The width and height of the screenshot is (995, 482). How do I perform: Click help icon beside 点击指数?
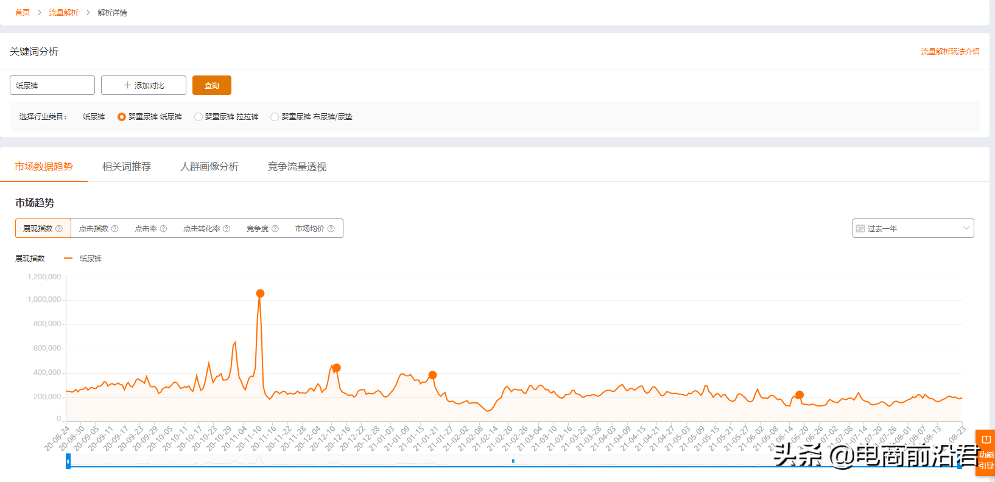pos(114,229)
